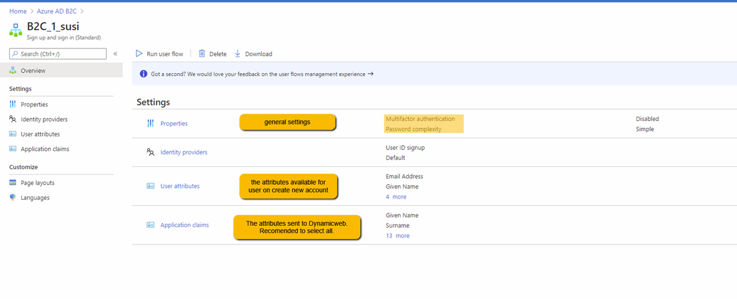Go to the Home breadcrumb link
This screenshot has width=737, height=299.
[18, 11]
